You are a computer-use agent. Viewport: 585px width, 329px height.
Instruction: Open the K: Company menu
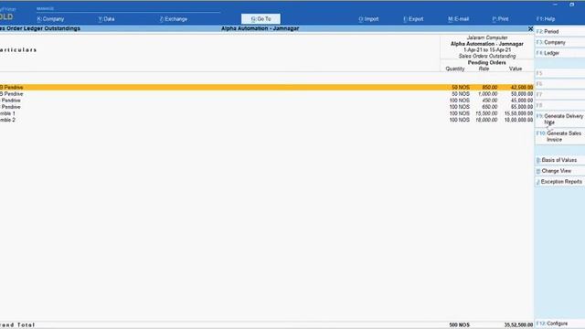click(x=50, y=19)
